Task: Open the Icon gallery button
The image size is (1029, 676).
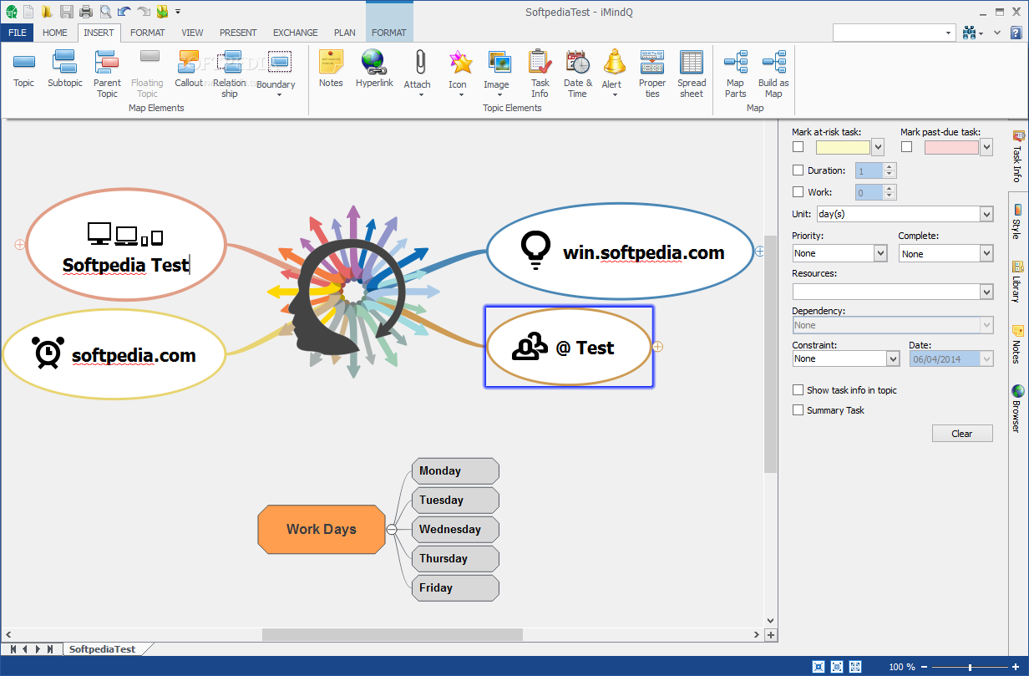Action: [459, 74]
